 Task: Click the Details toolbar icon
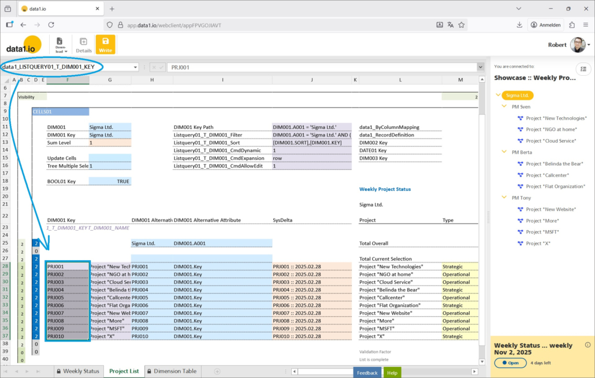pyautogui.click(x=83, y=45)
